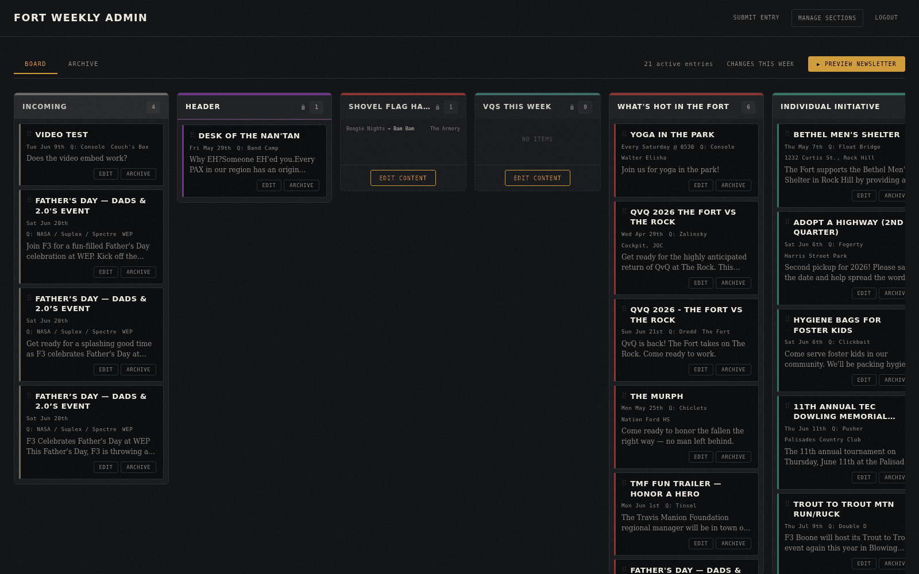Archive the Wed Apr 29th QVQ 2026 entry
This screenshot has height=574, width=919.
pyautogui.click(x=733, y=283)
